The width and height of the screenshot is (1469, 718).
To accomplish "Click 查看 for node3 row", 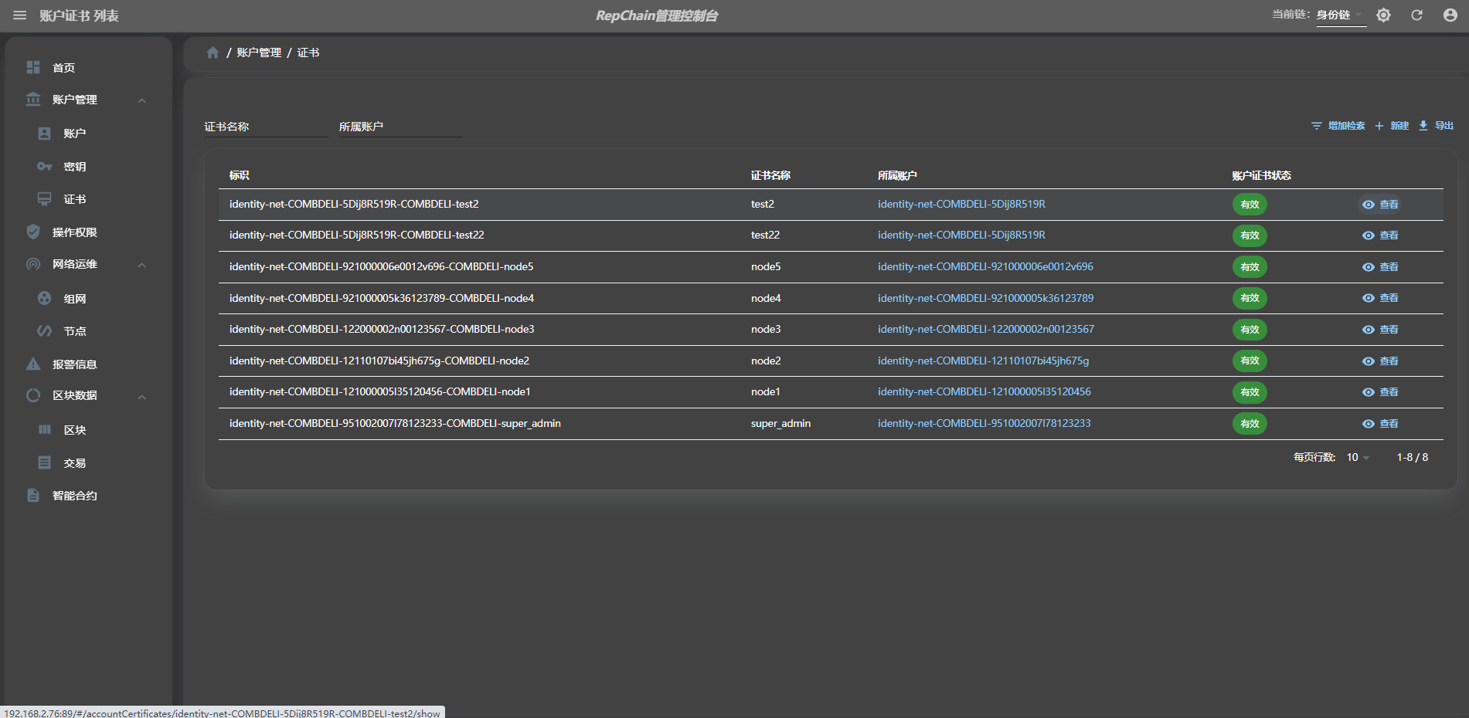I will coord(1380,330).
